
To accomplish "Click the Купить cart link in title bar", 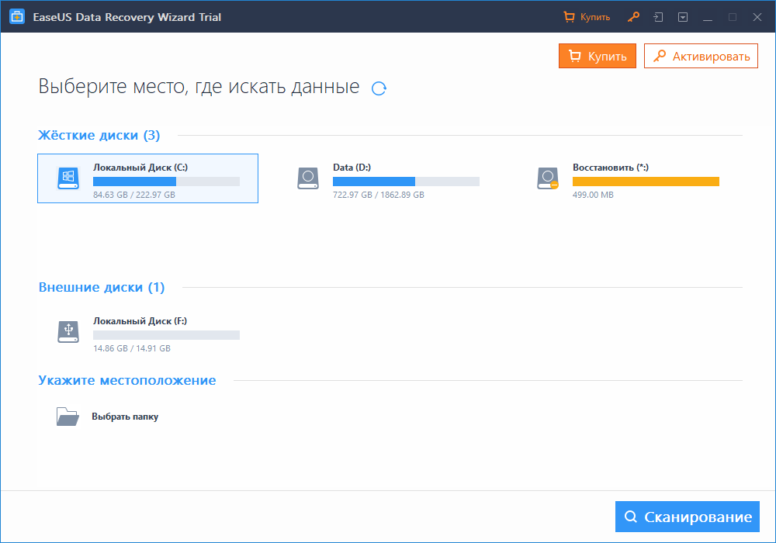I will point(587,17).
